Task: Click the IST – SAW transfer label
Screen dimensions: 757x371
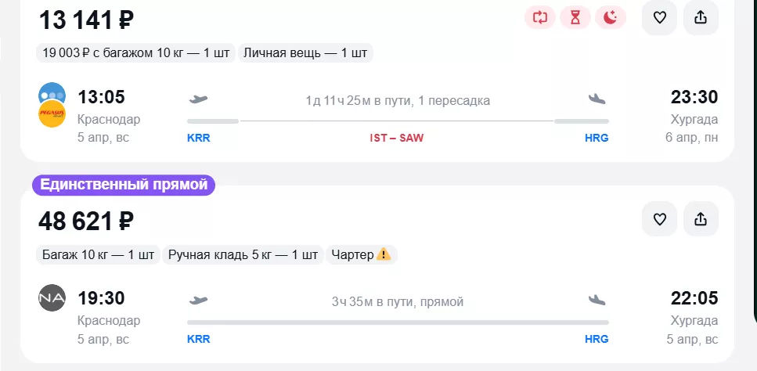Action: click(x=397, y=139)
